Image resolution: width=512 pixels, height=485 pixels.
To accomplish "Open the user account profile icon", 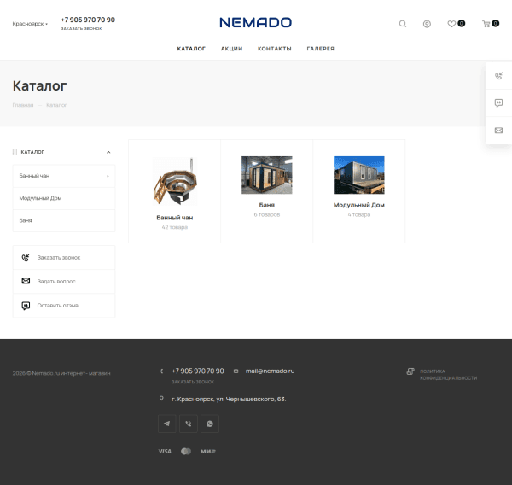I will [x=427, y=24].
